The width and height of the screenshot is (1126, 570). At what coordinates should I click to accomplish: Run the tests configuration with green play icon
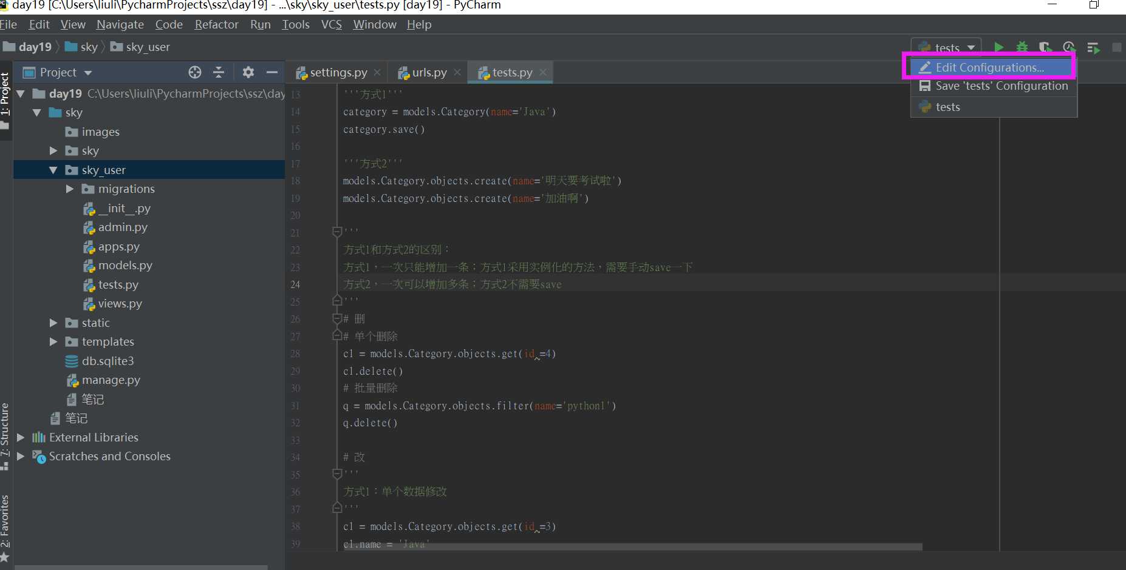pyautogui.click(x=998, y=47)
